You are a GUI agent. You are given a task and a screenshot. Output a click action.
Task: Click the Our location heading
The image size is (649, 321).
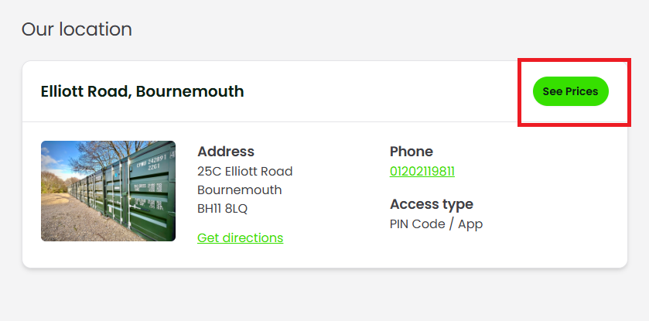77,29
